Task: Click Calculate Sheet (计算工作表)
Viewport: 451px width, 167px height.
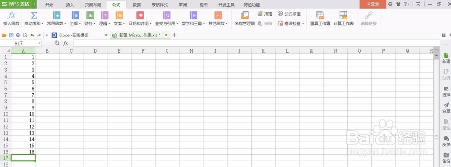Action: pyautogui.click(x=343, y=18)
